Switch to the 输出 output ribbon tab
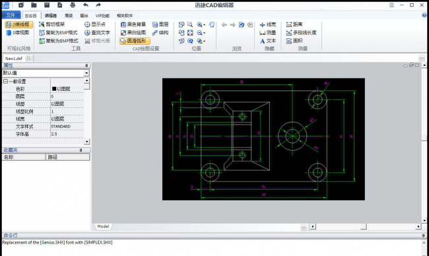 click(x=84, y=16)
